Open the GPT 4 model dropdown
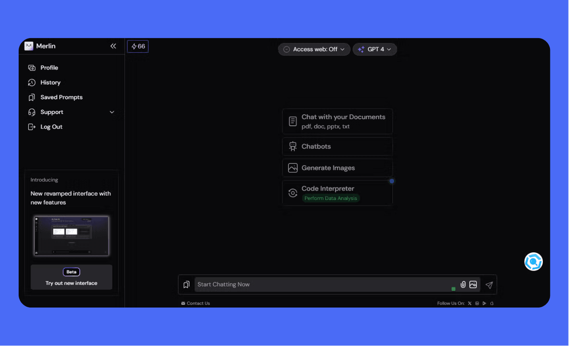Viewport: 569px width, 346px height. pyautogui.click(x=375, y=50)
